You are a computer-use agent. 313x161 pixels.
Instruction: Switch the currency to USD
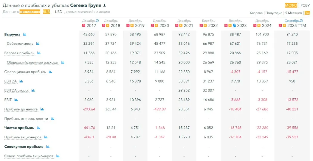[58, 12]
